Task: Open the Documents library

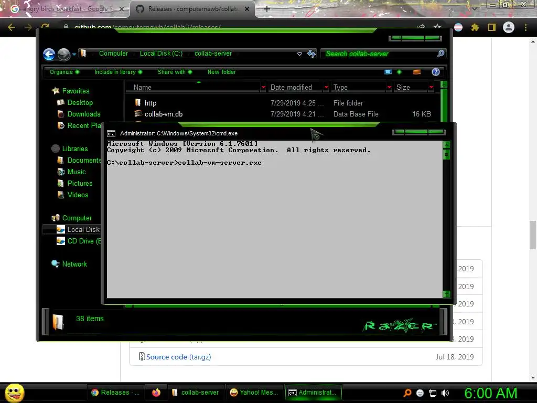Action: point(79,161)
